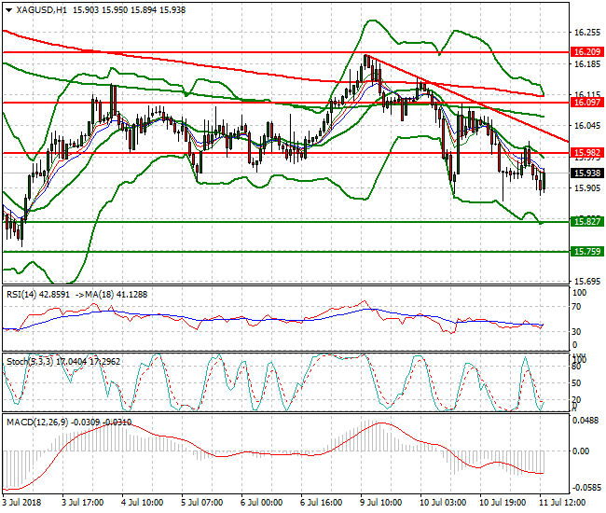Screen dimensions: 606x513
Task: Open the chart dropdown arrow beside XAGUSD
Action: (9, 10)
